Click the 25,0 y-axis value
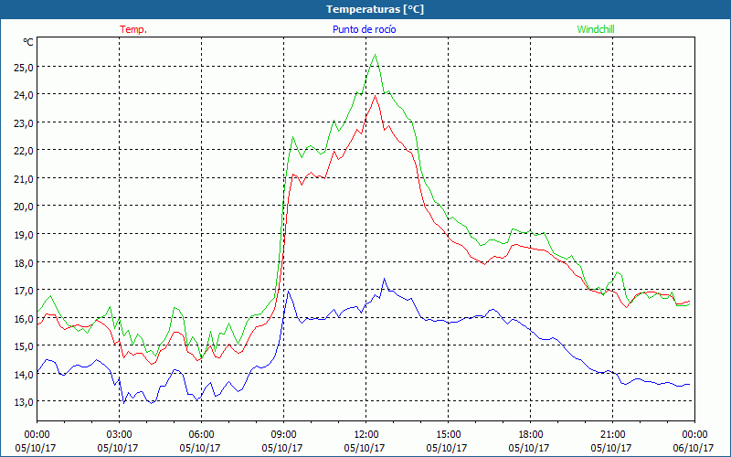 pos(24,67)
